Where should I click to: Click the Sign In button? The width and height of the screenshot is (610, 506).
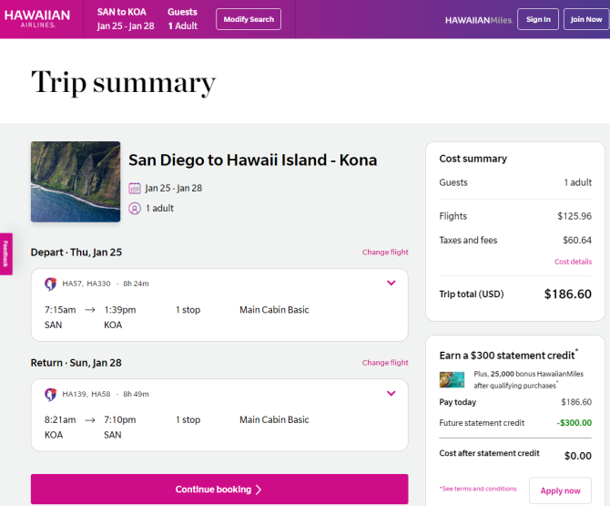(x=538, y=19)
